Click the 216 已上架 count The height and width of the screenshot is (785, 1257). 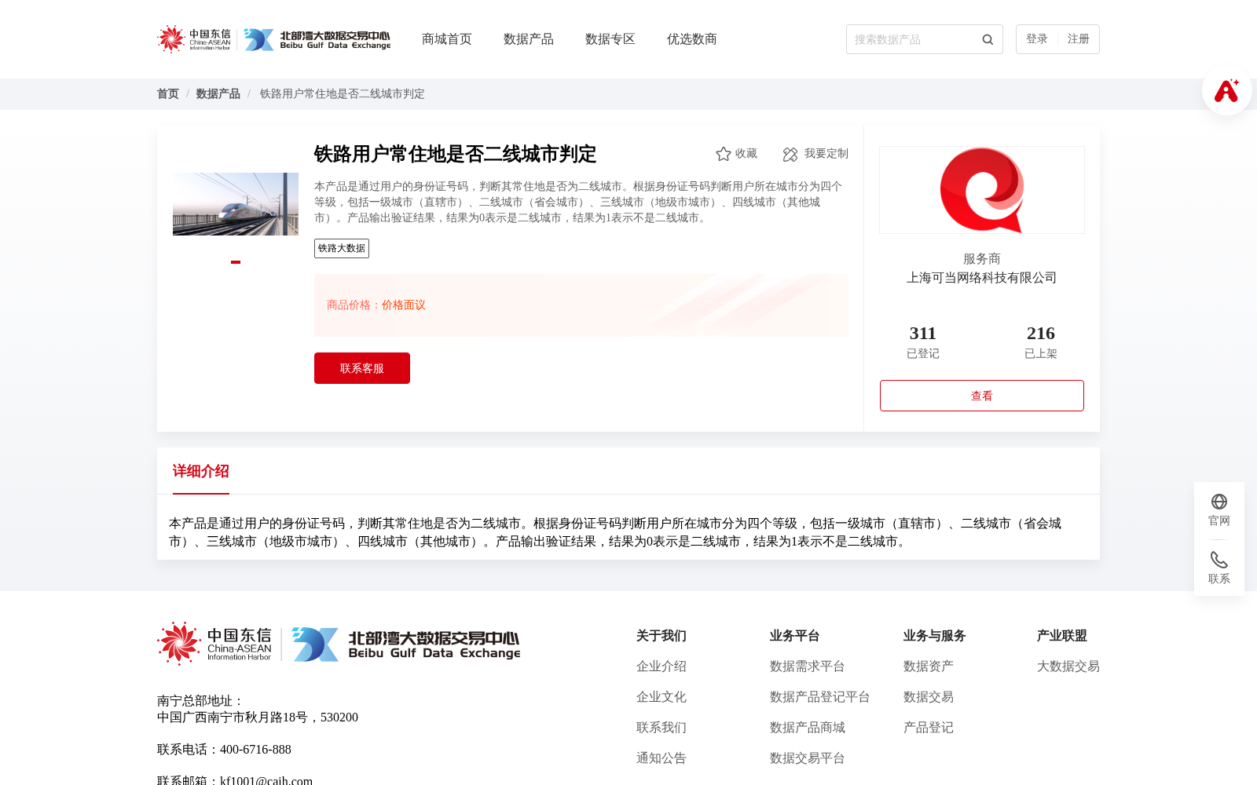pos(1041,341)
